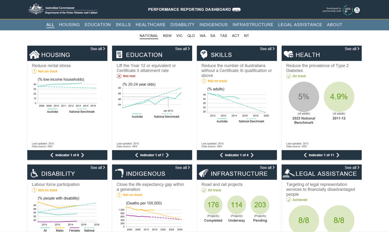The height and width of the screenshot is (232, 389).
Task: Click the Skills head-with-gears icon
Action: [204, 54]
